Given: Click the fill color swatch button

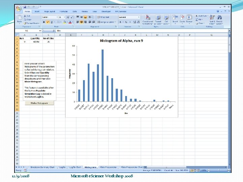Looking at the screenshot, I should 64,22.
